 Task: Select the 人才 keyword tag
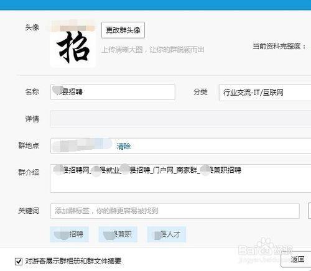pos(167,234)
